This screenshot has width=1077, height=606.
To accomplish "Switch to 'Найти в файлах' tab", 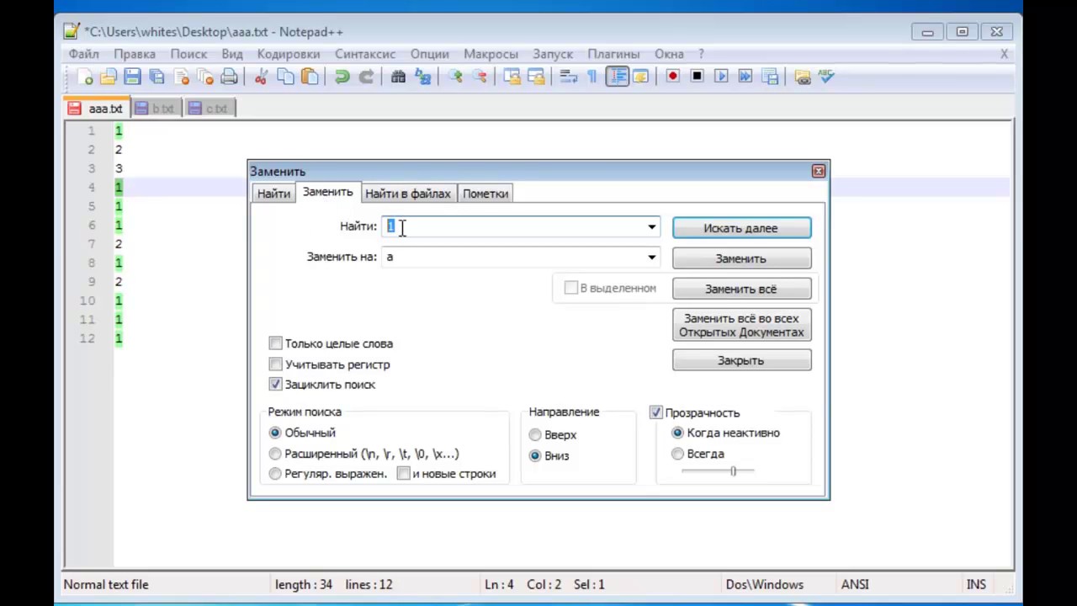I will coord(408,194).
